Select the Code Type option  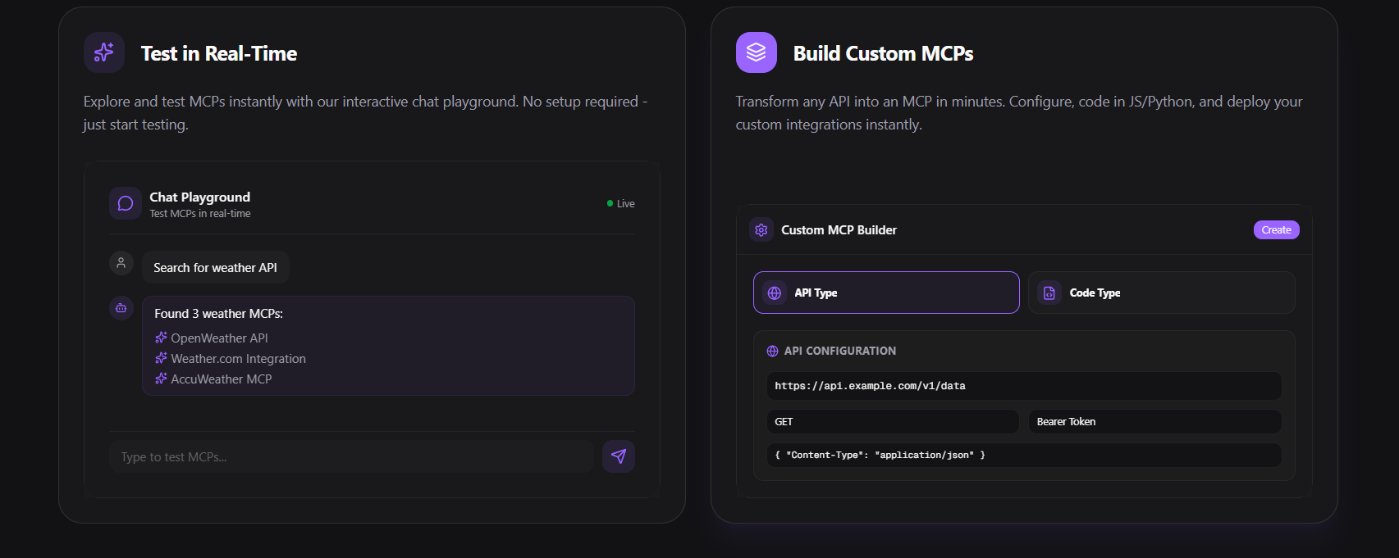[x=1160, y=292]
